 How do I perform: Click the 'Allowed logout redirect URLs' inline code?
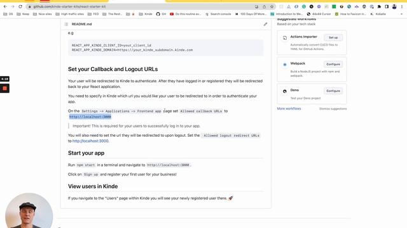tap(231, 136)
